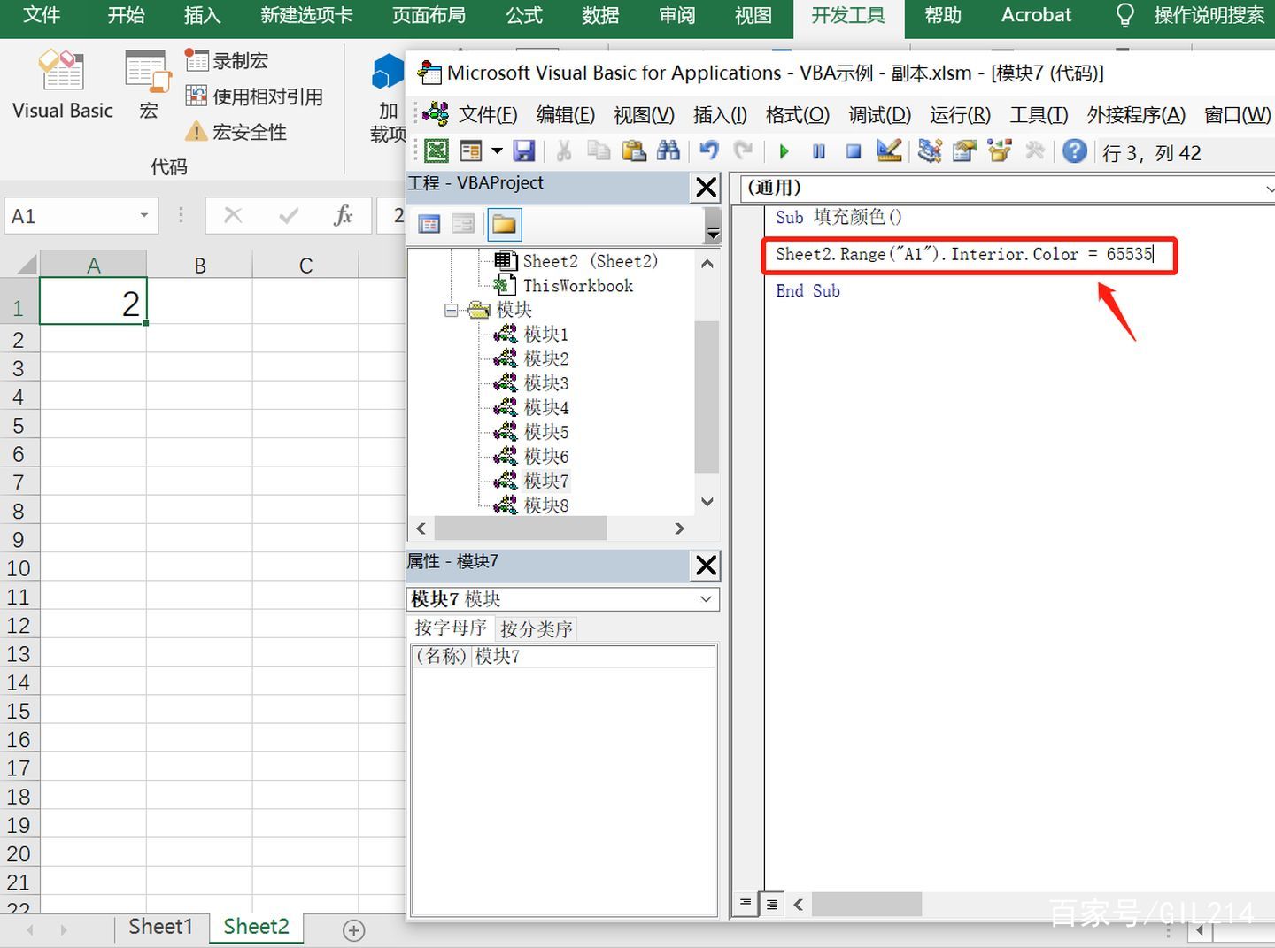Click the Reset (stop) square icon
1275x948 pixels.
(x=854, y=151)
